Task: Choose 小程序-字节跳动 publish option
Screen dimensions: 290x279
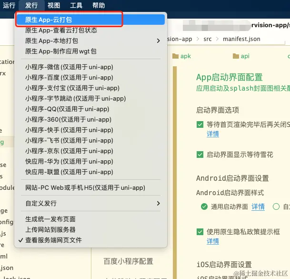Action: 90,98
